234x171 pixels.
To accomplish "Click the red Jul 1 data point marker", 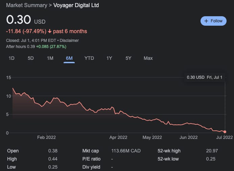I will click(x=225, y=132).
